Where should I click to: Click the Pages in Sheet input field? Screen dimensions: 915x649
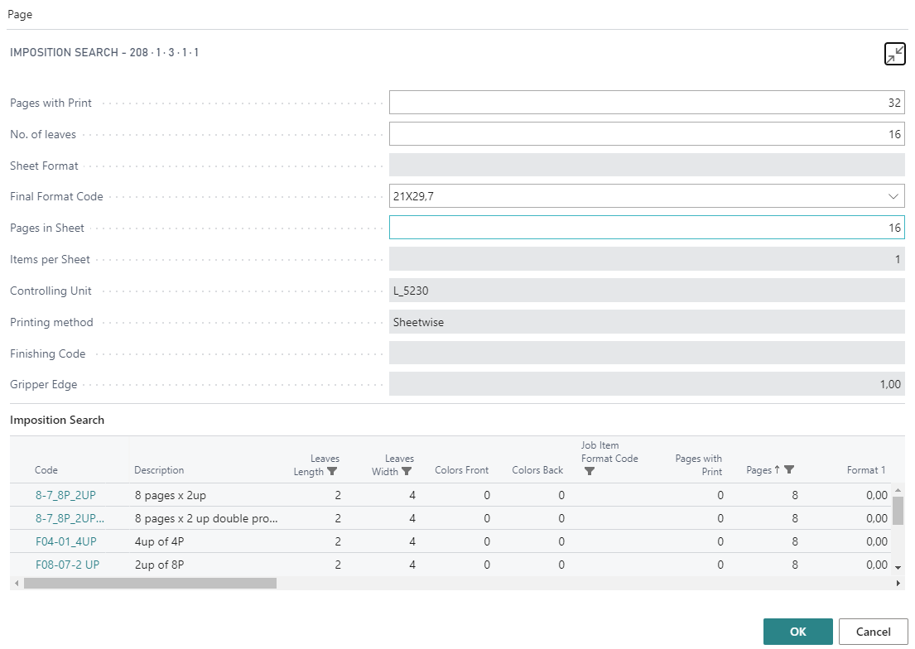tap(646, 228)
